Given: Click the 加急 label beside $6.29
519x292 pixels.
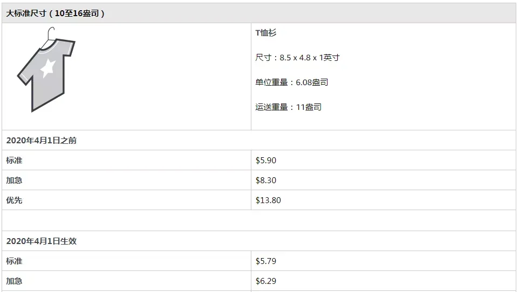Looking at the screenshot, I should (x=14, y=281).
